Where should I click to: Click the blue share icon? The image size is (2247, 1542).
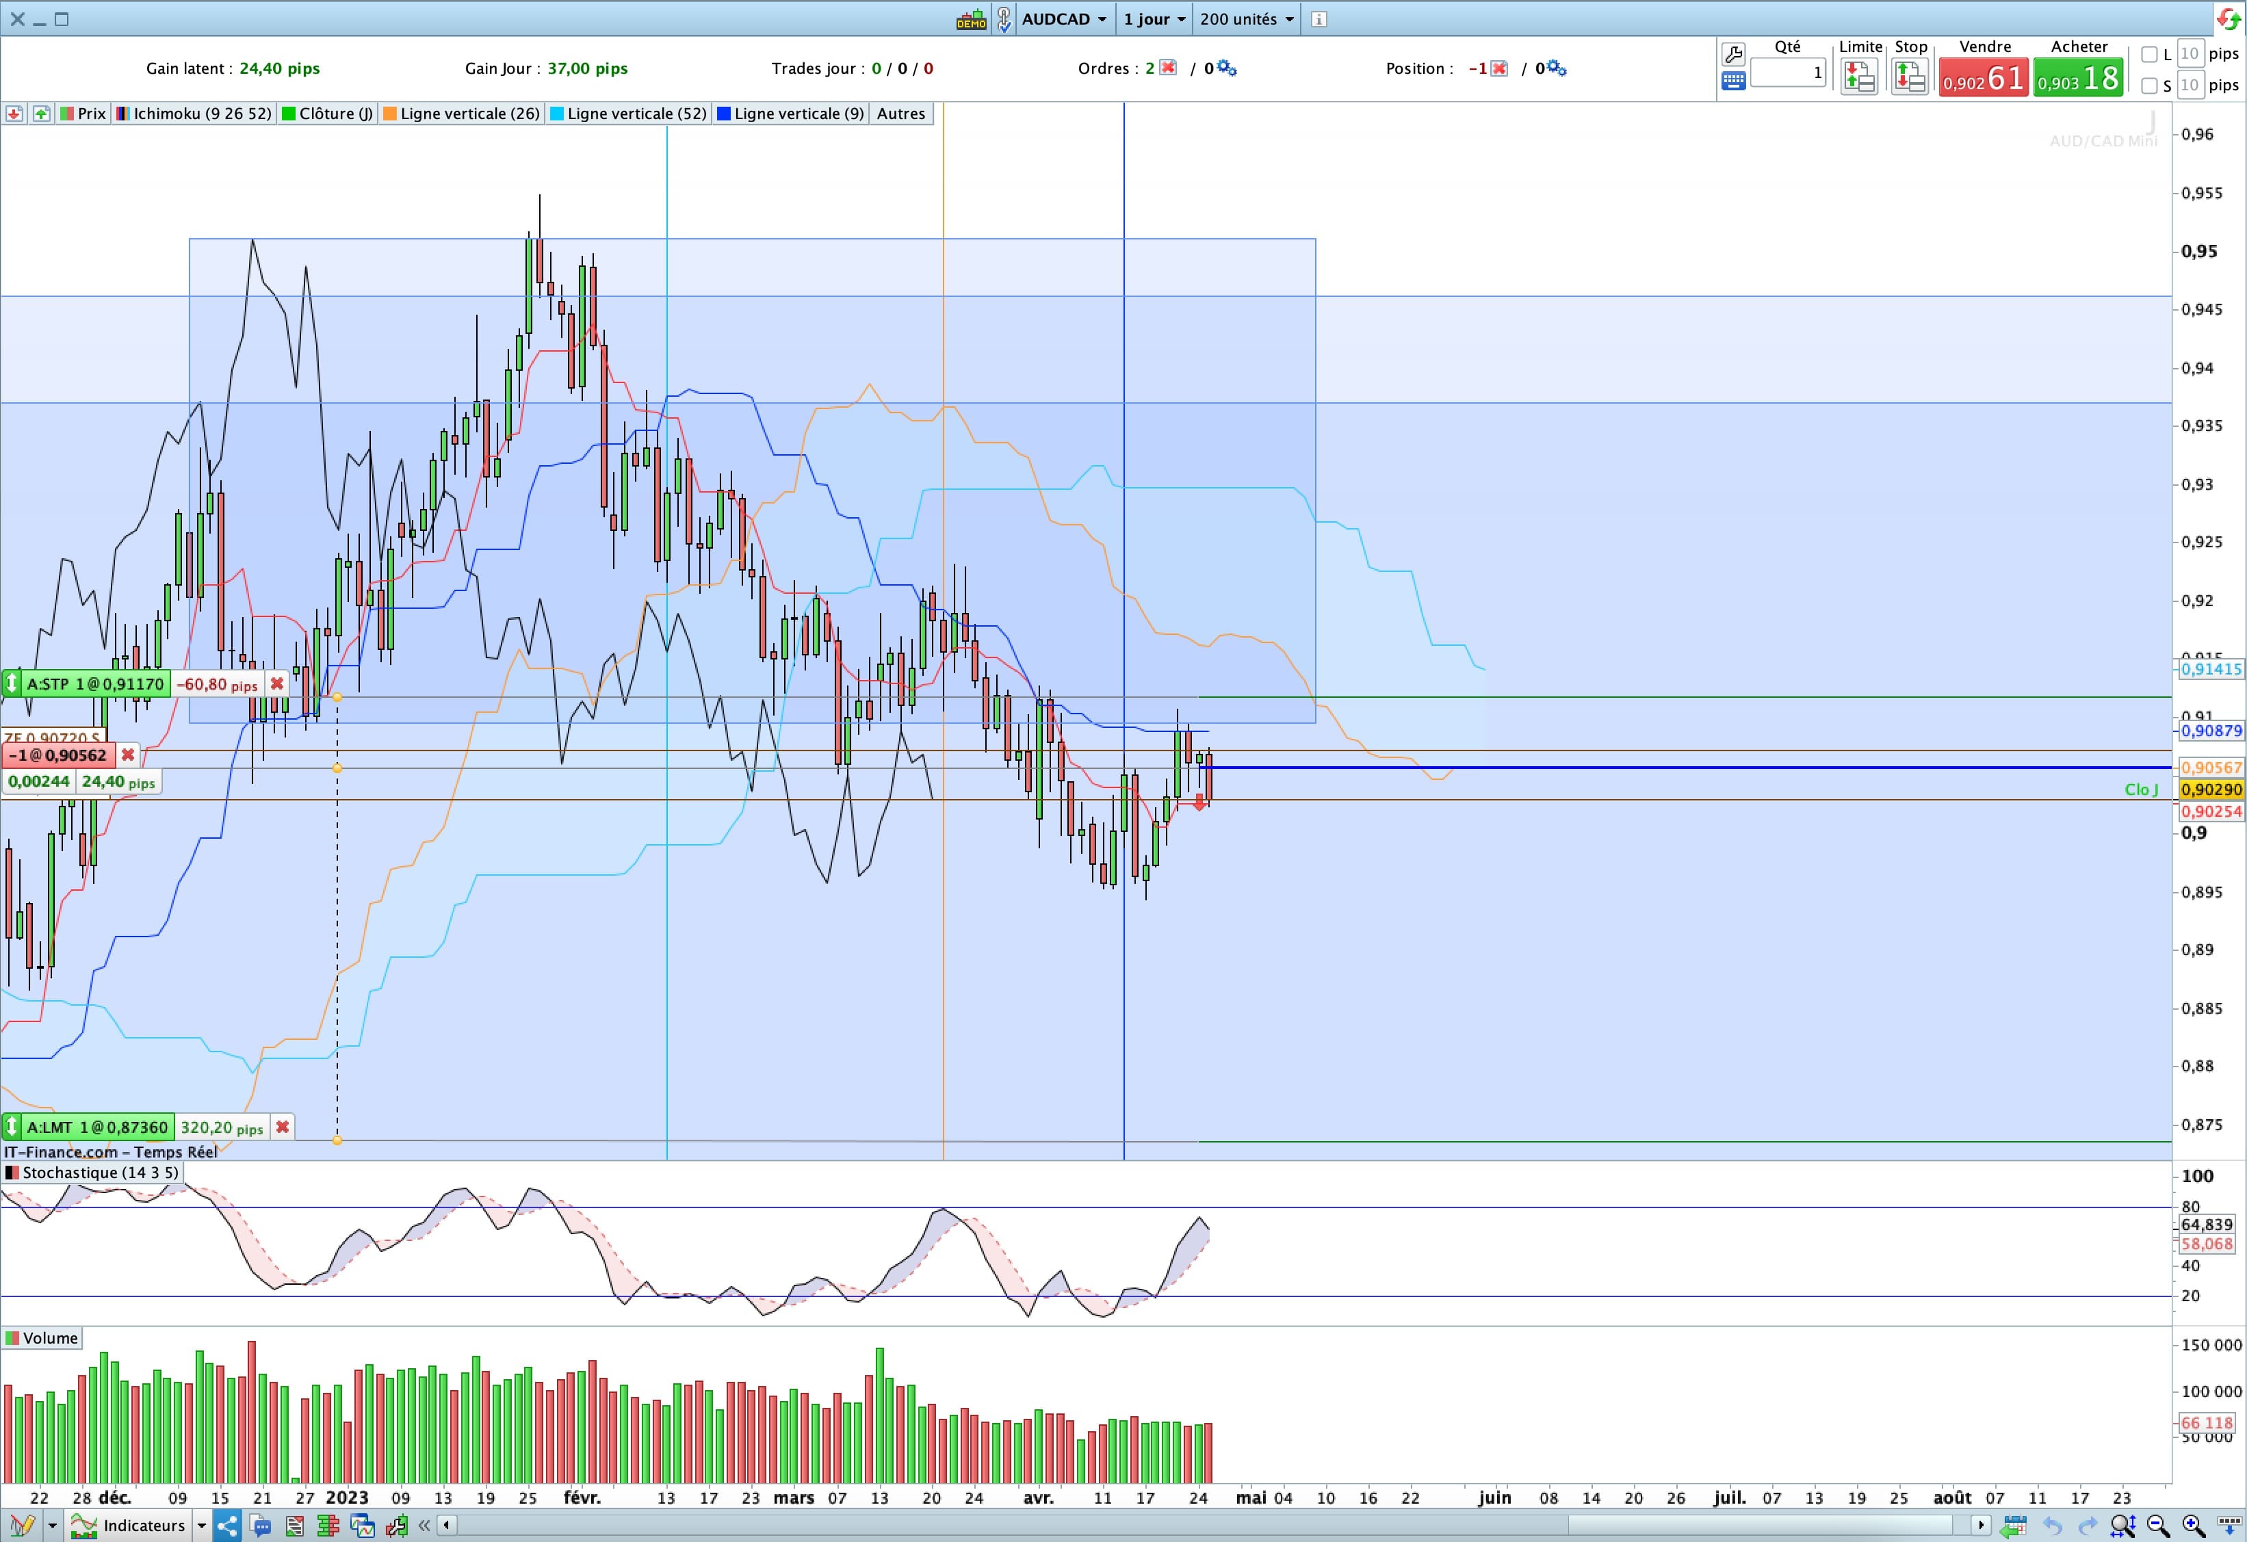point(227,1526)
